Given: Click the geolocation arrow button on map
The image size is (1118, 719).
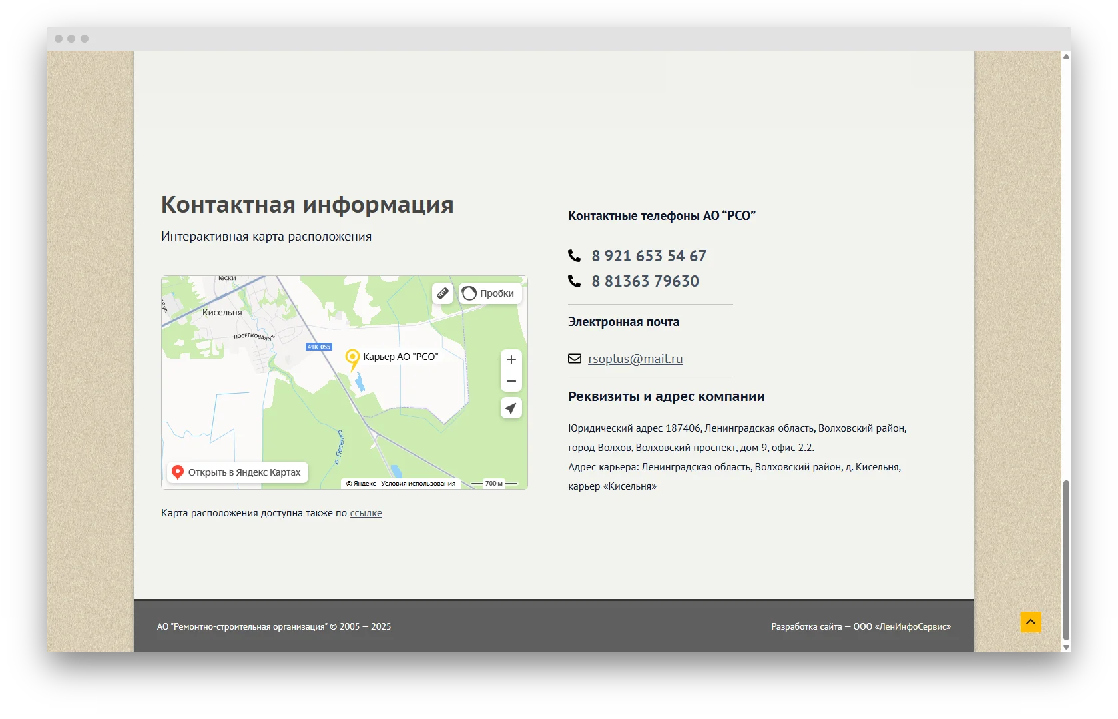Looking at the screenshot, I should coord(511,408).
